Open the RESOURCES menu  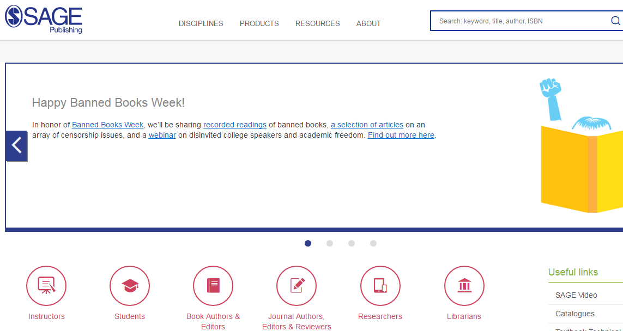coord(317,23)
